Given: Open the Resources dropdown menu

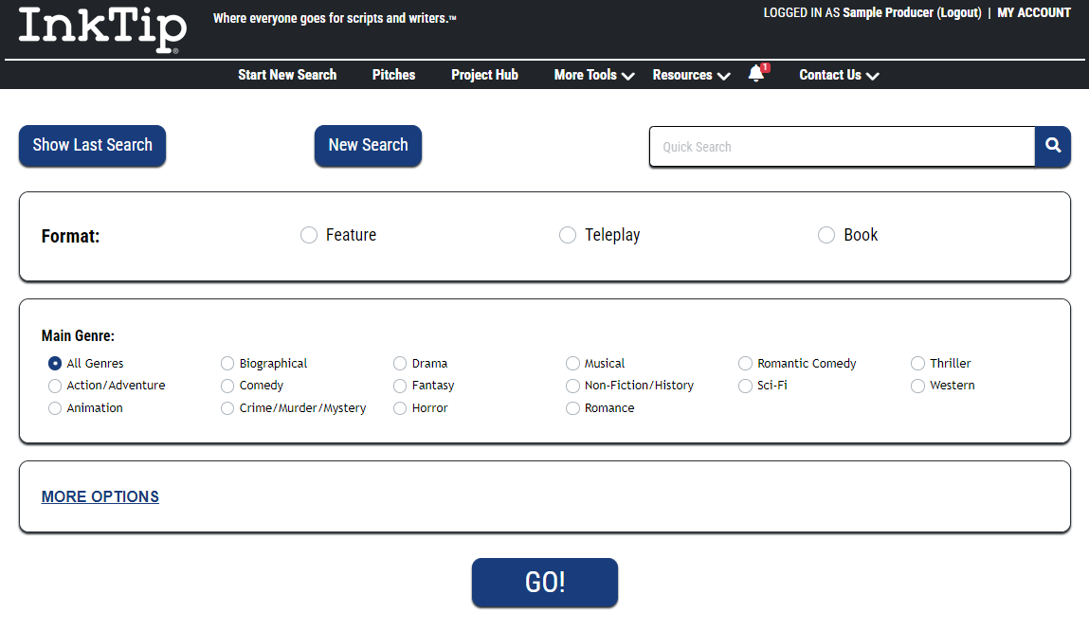Looking at the screenshot, I should [691, 75].
